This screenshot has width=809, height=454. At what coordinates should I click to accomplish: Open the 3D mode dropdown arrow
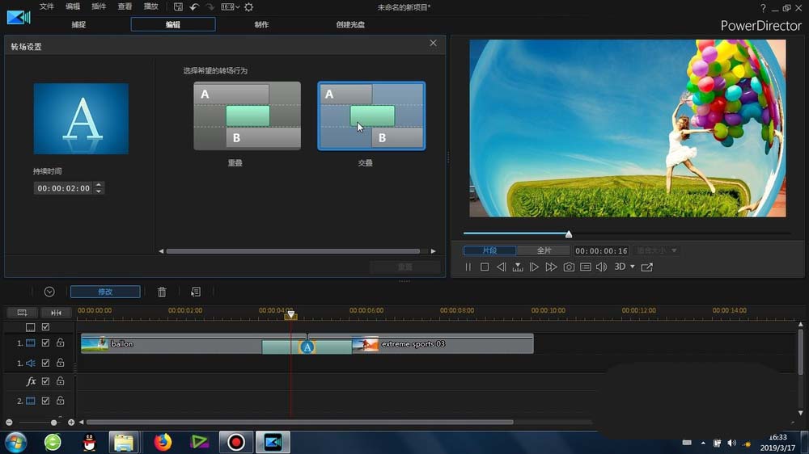(633, 267)
